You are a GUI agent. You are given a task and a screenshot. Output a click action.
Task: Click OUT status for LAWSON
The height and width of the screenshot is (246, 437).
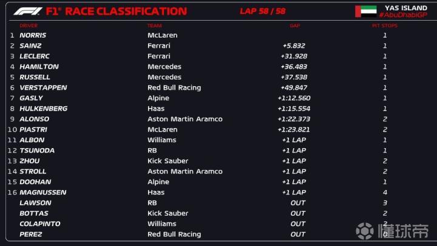point(297,203)
